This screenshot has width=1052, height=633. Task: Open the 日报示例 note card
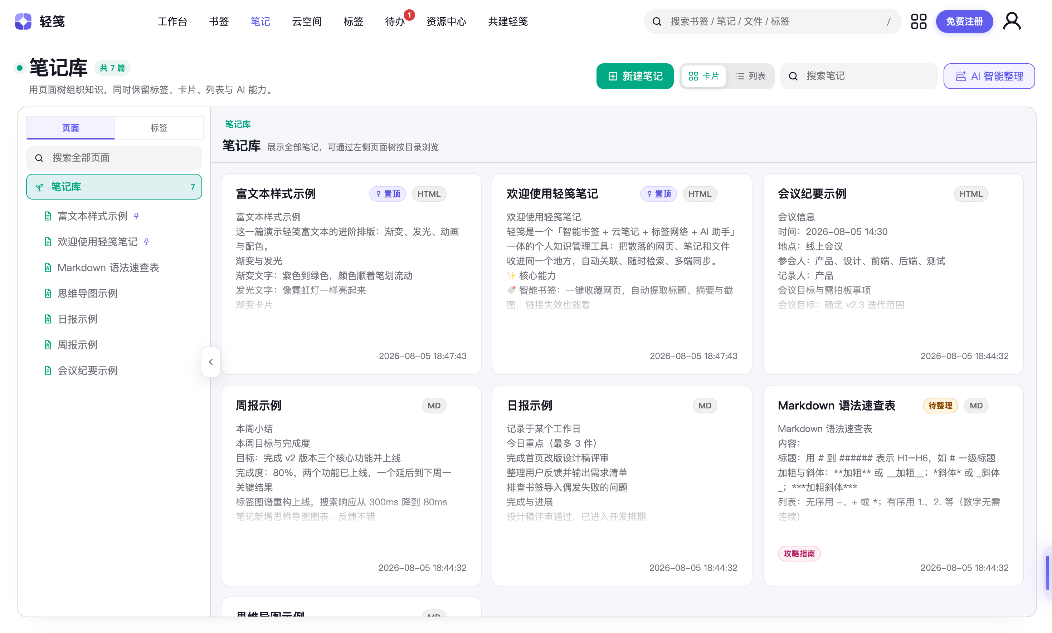622,485
